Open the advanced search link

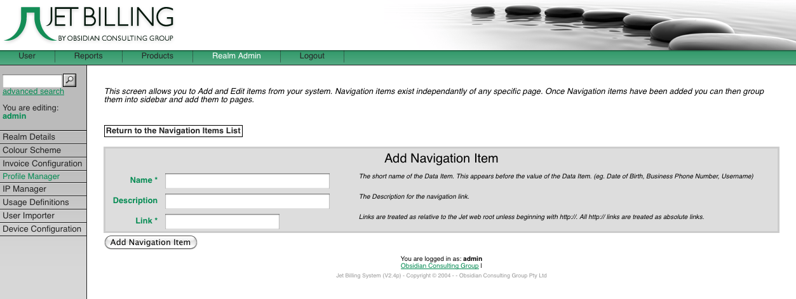(33, 91)
